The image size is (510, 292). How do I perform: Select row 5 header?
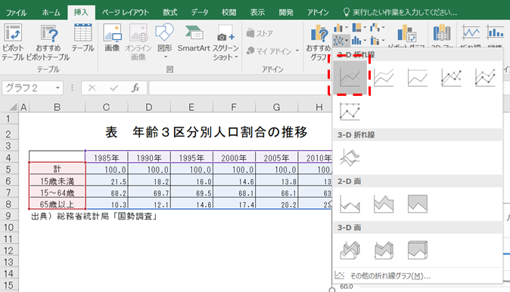point(8,169)
